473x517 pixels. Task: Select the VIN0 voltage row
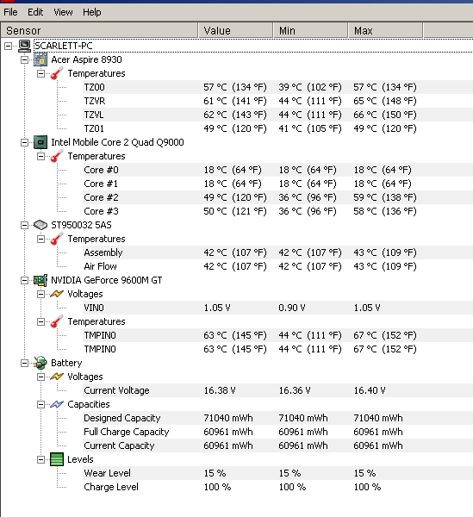coord(277,308)
